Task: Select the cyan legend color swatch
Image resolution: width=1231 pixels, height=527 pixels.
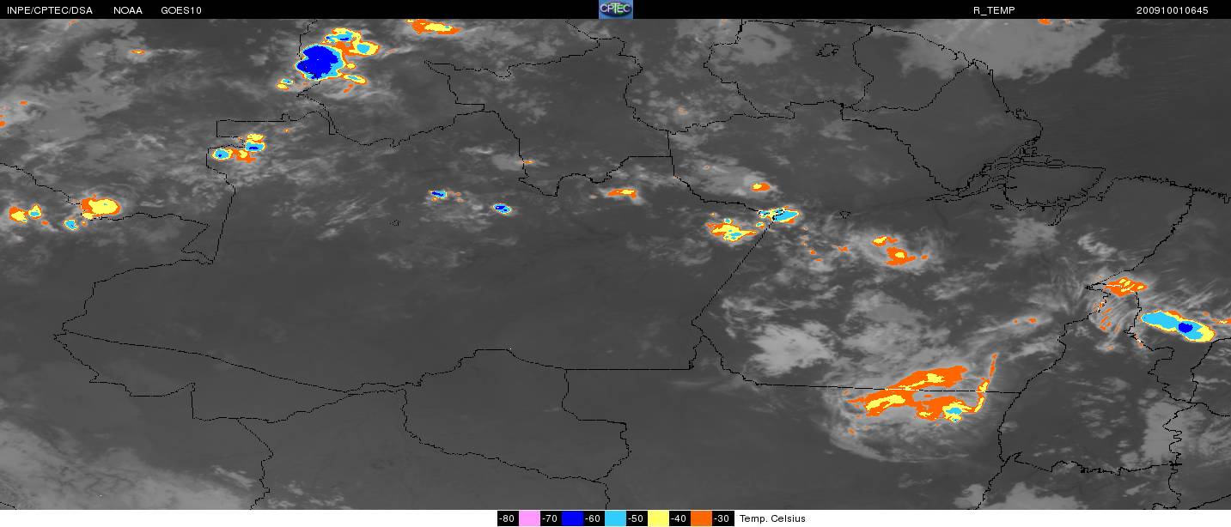Action: (x=615, y=518)
